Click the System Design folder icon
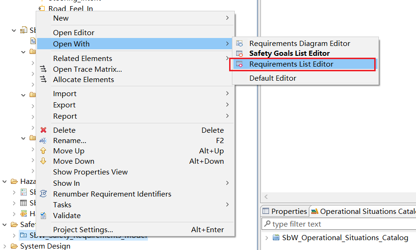 pyautogui.click(x=14, y=246)
